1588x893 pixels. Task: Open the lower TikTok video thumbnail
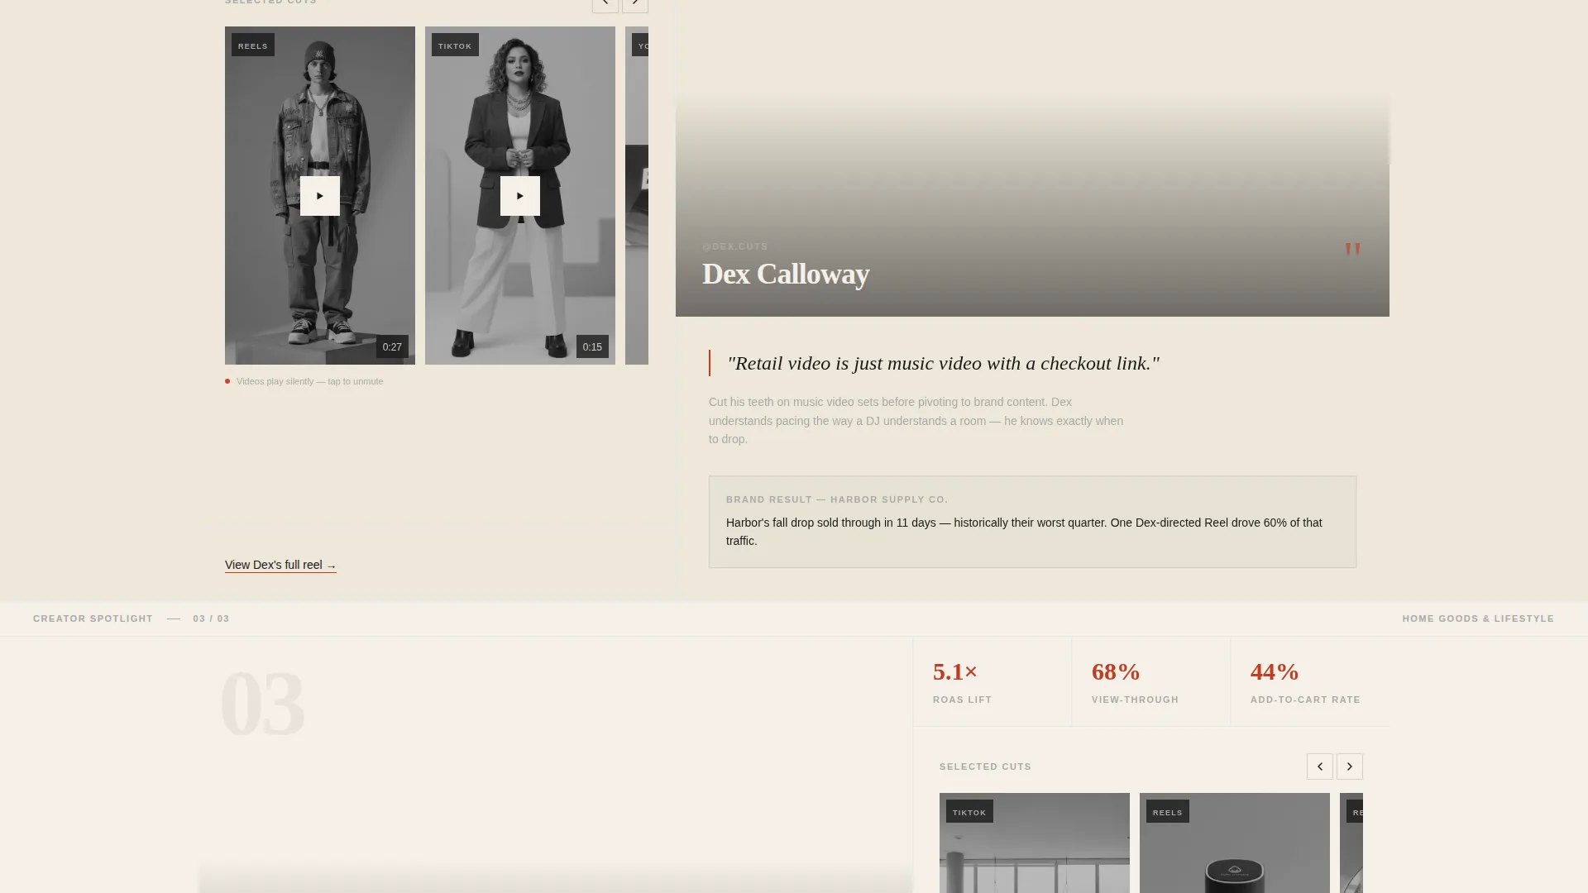tap(1035, 843)
